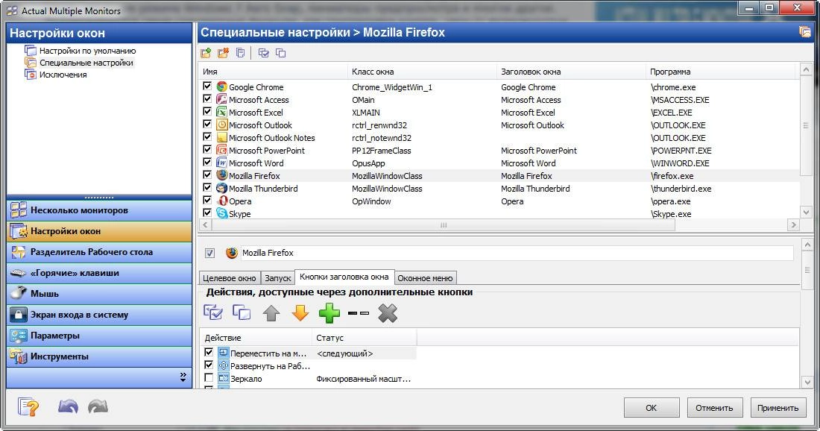This screenshot has height=431, width=820.
Task: Toggle the Microsoft Access rule checkbox
Action: pos(208,99)
